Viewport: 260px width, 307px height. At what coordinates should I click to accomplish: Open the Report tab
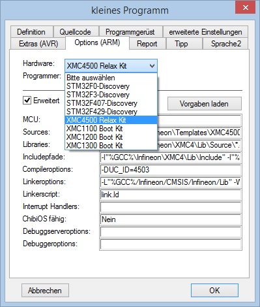pyautogui.click(x=147, y=44)
